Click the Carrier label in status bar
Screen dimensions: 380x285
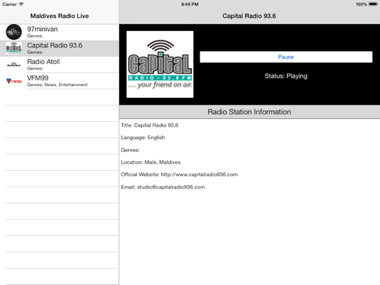(10, 4)
